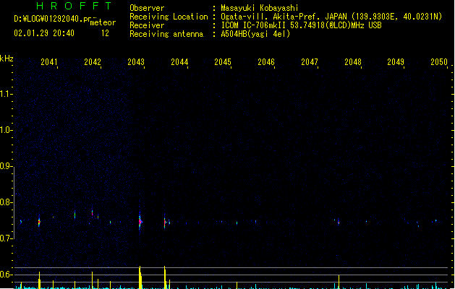Click the receiver text ICOM IC-706mkII
455x289 pixels.
[x=254, y=25]
